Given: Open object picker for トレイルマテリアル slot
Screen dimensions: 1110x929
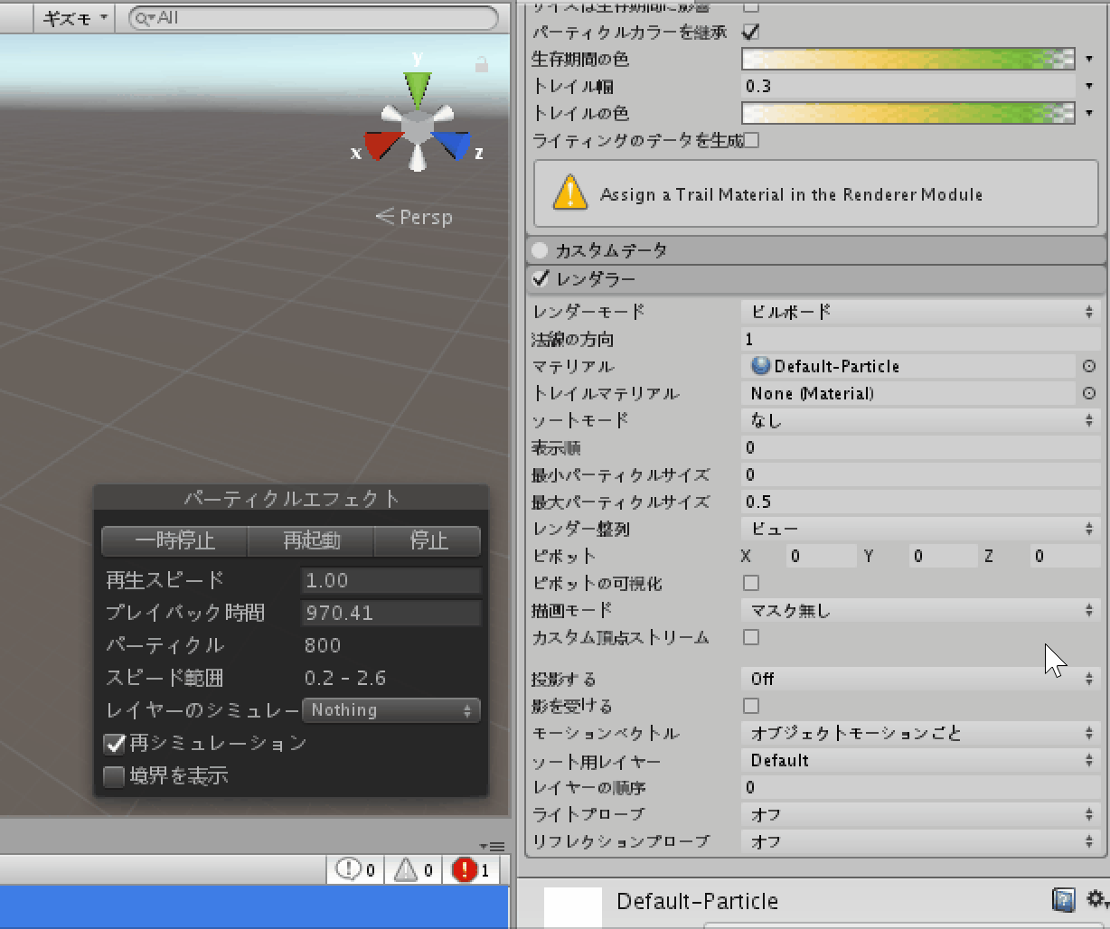Looking at the screenshot, I should 1089,393.
